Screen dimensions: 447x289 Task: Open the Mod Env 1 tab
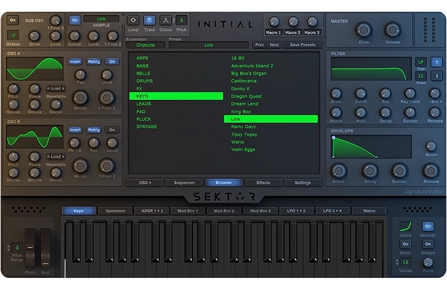[x=188, y=211]
